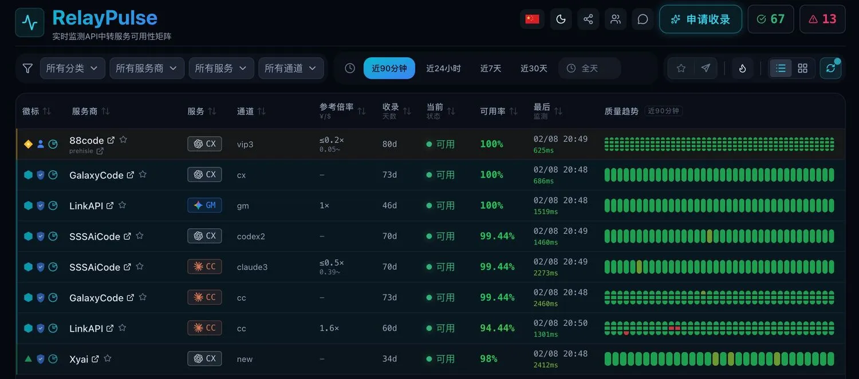This screenshot has width=859, height=379.
Task: Toggle the flame hot filter icon
Action: click(743, 68)
